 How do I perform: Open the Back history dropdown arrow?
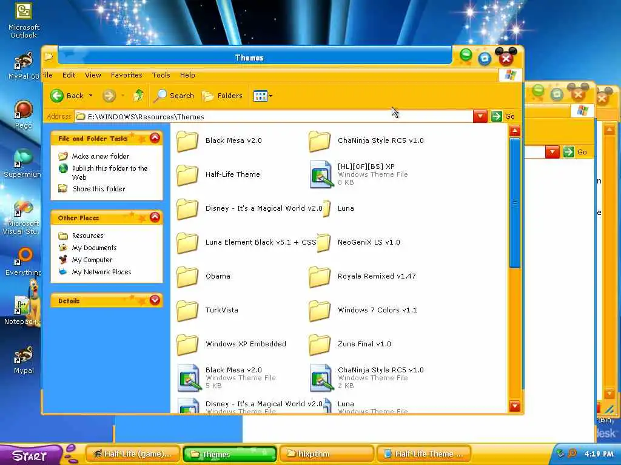[91, 96]
